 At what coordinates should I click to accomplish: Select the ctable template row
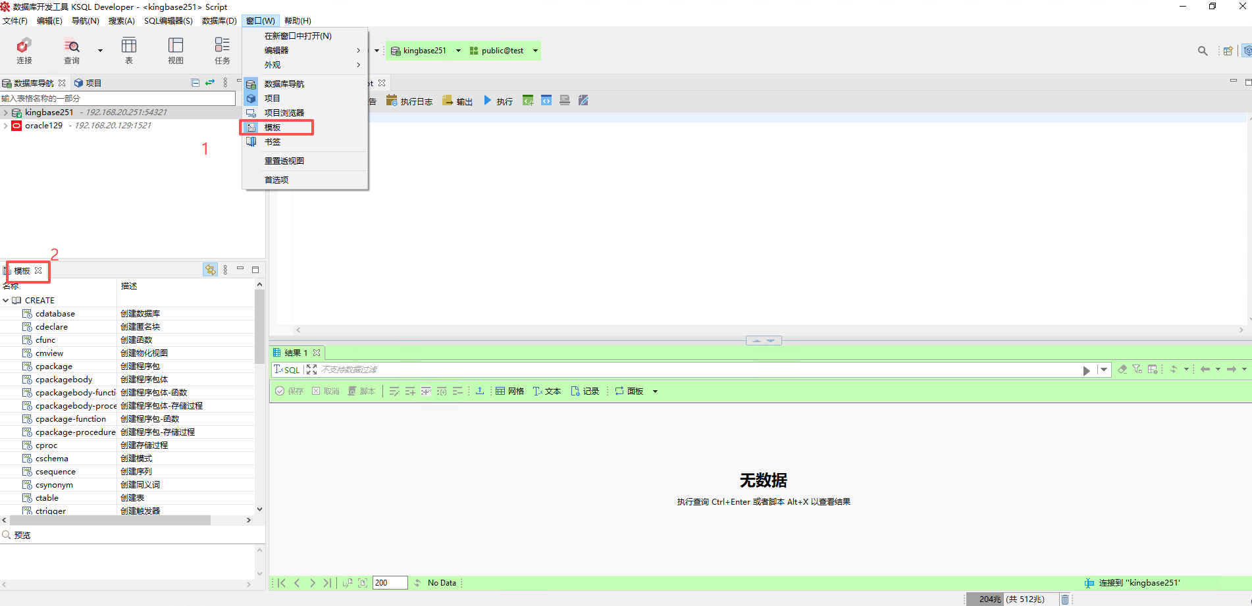point(47,498)
